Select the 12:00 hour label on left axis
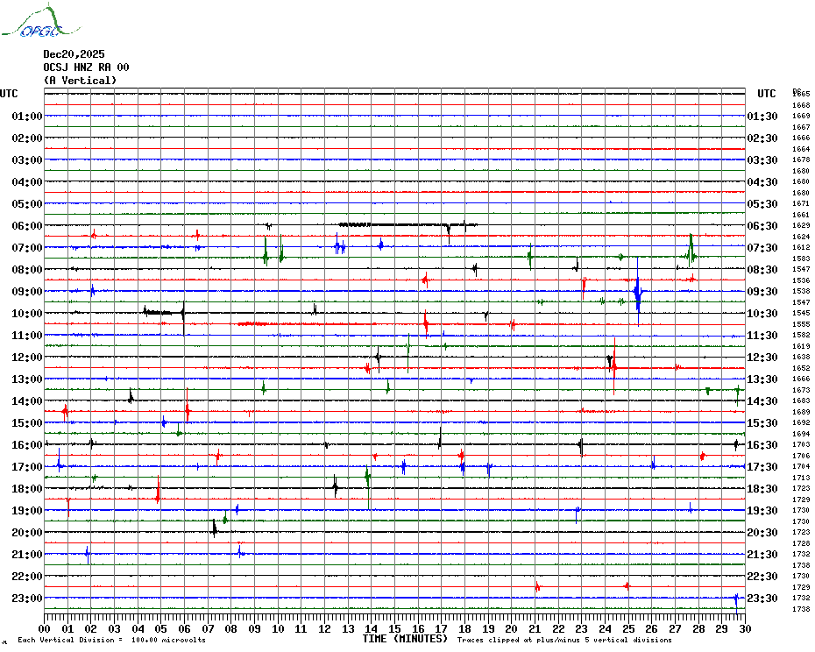815x652 pixels. 27,358
